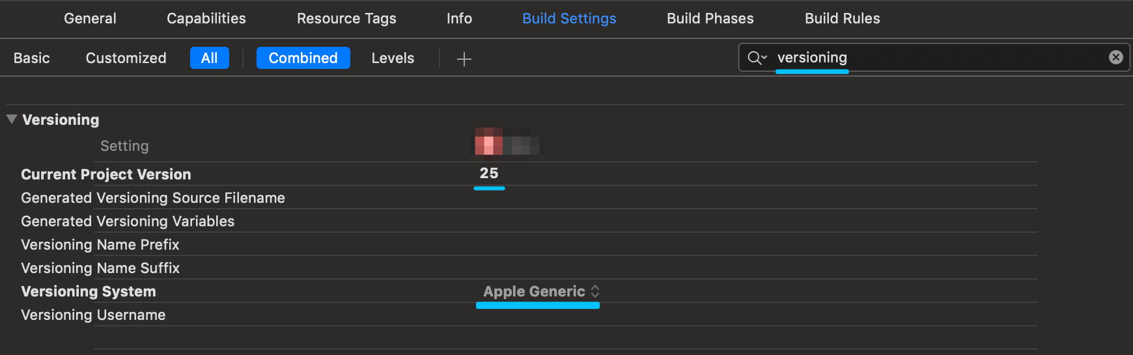Open the Capabilities tab
The width and height of the screenshot is (1133, 355).
pos(206,18)
